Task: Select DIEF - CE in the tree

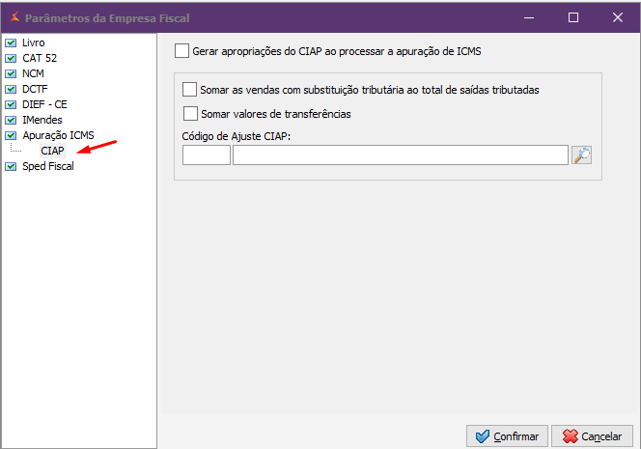Action: [x=44, y=104]
